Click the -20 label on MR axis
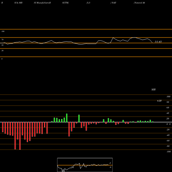Image resolution: width=172 pixels, height=172 pixels. [168, 130]
